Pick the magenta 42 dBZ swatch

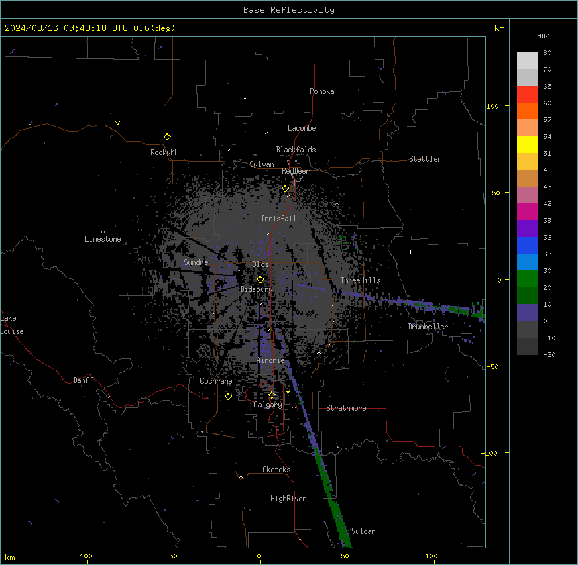(x=527, y=211)
